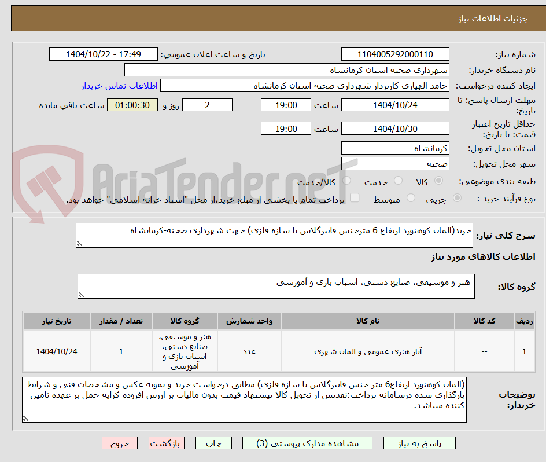Click the بازگشت back button
This screenshot has height=462, width=546.
(167, 443)
